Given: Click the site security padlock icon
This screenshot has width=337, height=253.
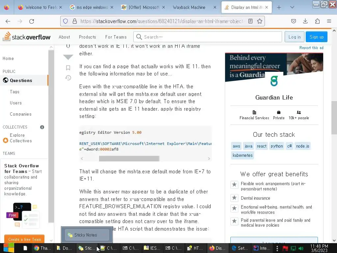Looking at the screenshot, I should coord(75,21).
